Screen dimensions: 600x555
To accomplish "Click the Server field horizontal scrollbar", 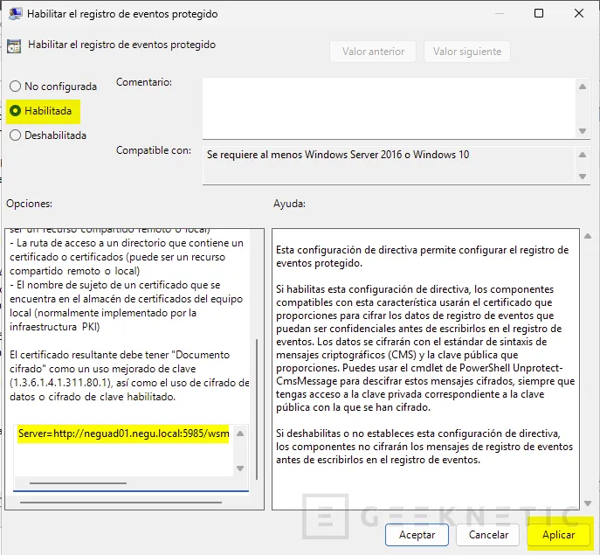I will 78,483.
